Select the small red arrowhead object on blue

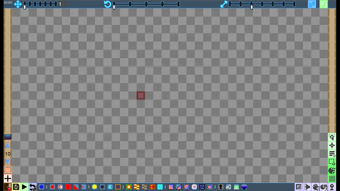83,187
